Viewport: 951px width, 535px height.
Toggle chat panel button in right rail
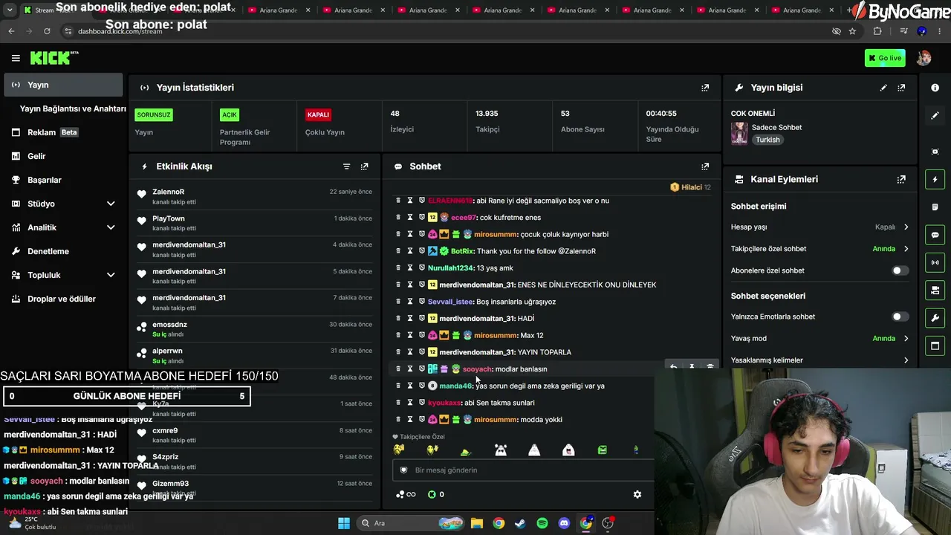click(935, 235)
